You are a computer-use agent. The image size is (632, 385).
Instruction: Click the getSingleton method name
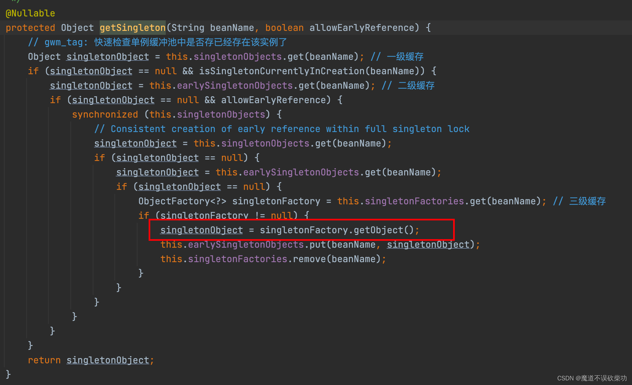133,28
